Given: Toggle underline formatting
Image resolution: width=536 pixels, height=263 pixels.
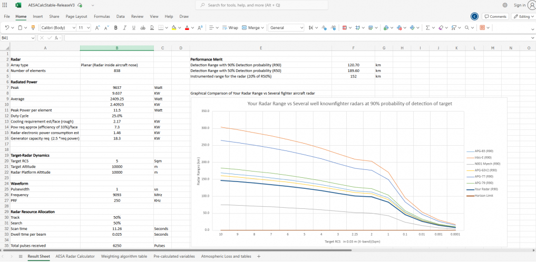Looking at the screenshot, I should 134,28.
